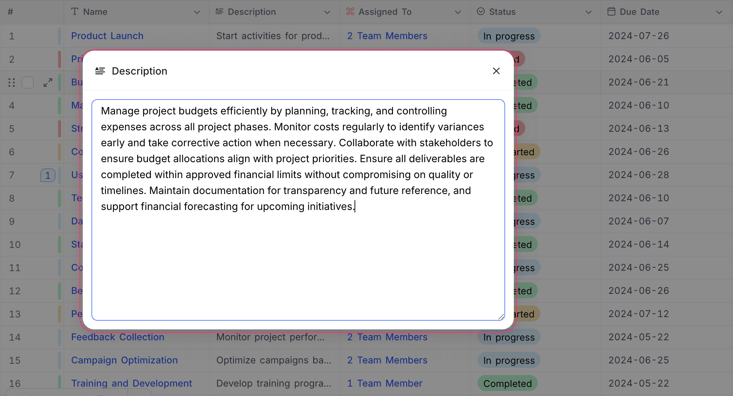Click the drag handle dots icon on row 3
733x396 pixels.
[12, 83]
